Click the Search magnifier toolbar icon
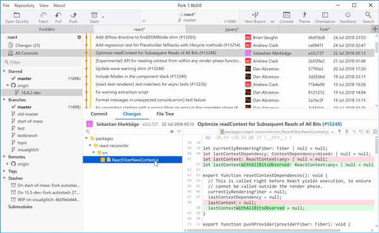This screenshot has height=233, width=379. click(368, 18)
